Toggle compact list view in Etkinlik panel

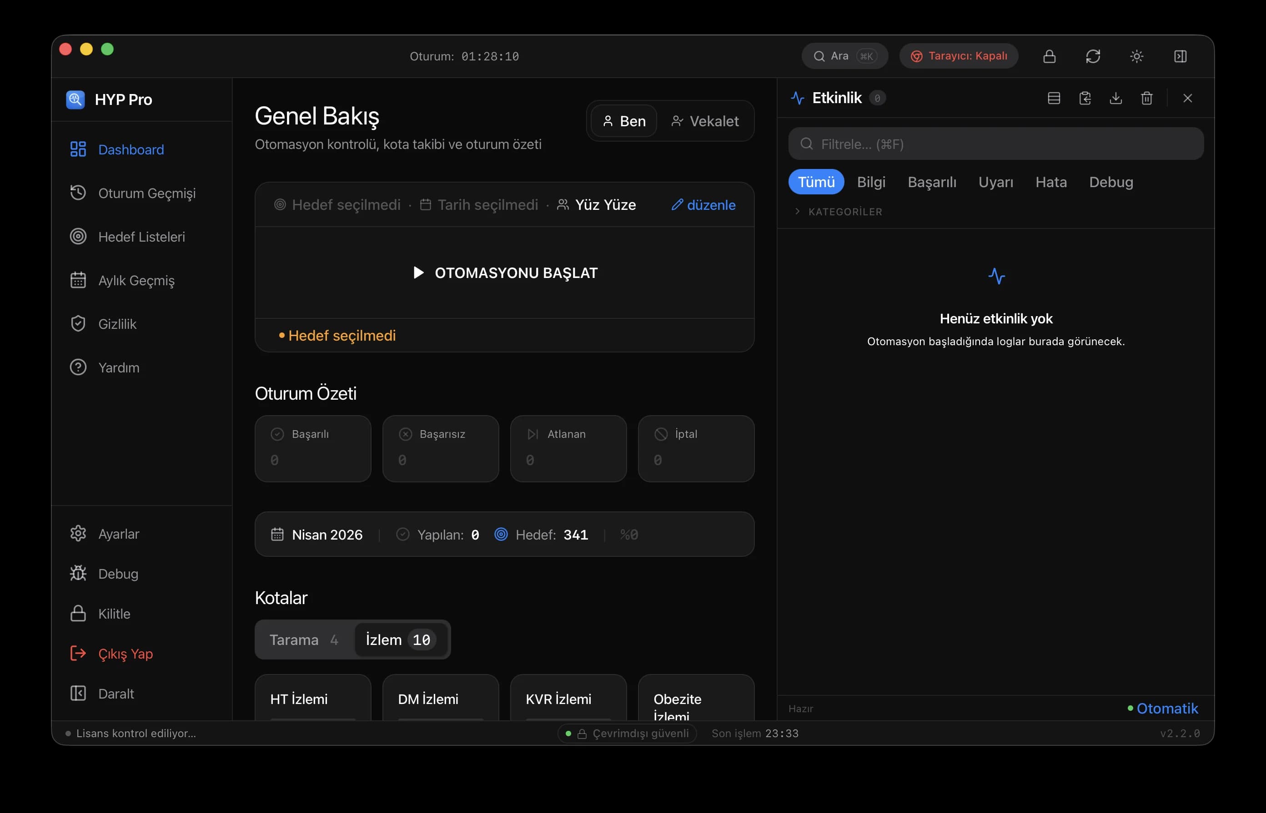pos(1054,98)
